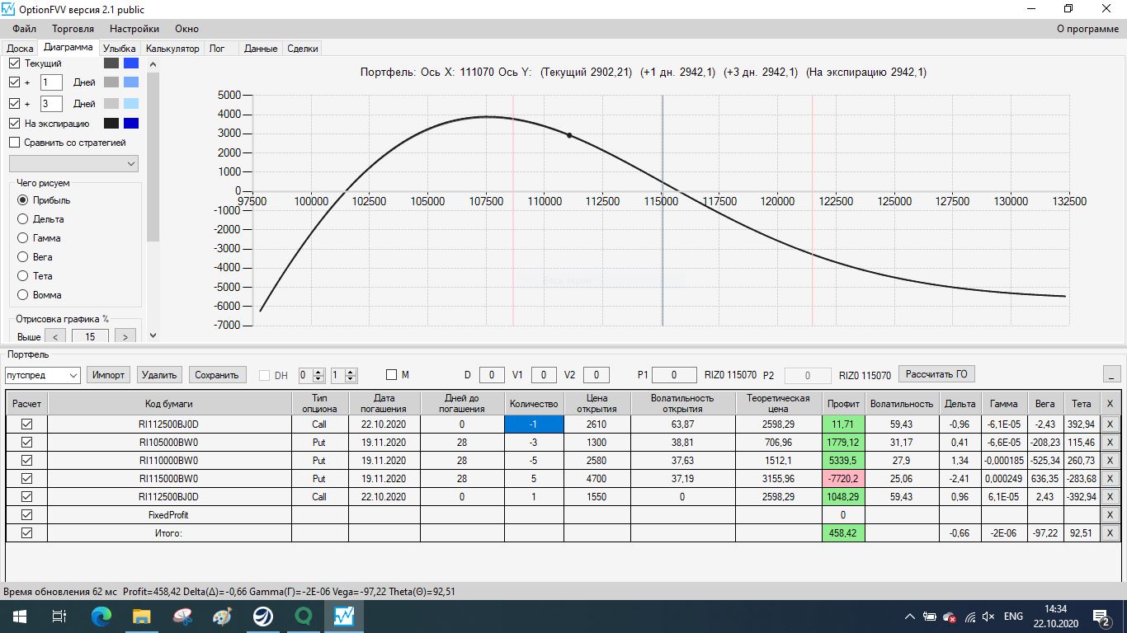The width and height of the screenshot is (1127, 633).
Task: Decrease graph cutoff percent with < button
Action: coord(55,336)
